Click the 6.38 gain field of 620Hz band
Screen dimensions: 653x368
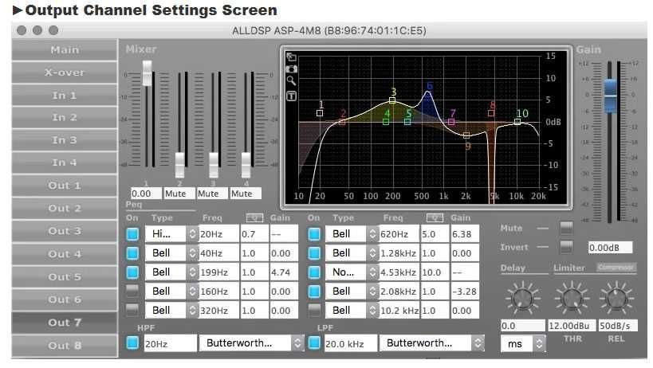click(x=465, y=234)
